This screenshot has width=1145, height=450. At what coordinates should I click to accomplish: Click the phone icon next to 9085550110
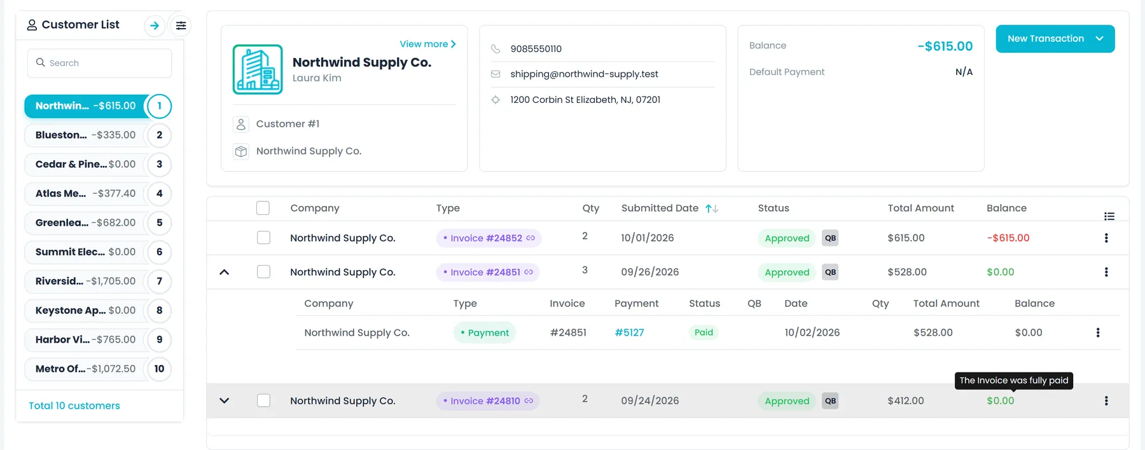click(496, 49)
